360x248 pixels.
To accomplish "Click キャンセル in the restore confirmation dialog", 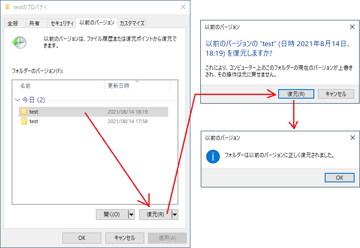I will (x=336, y=94).
